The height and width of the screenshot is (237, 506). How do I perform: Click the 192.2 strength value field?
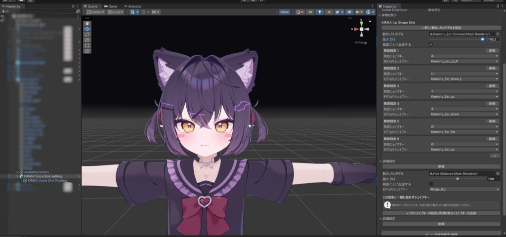pos(494,39)
